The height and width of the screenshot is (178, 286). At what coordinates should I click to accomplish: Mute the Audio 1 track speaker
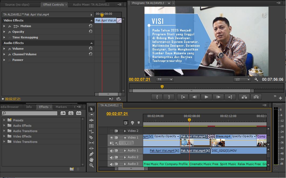[x=112, y=151]
